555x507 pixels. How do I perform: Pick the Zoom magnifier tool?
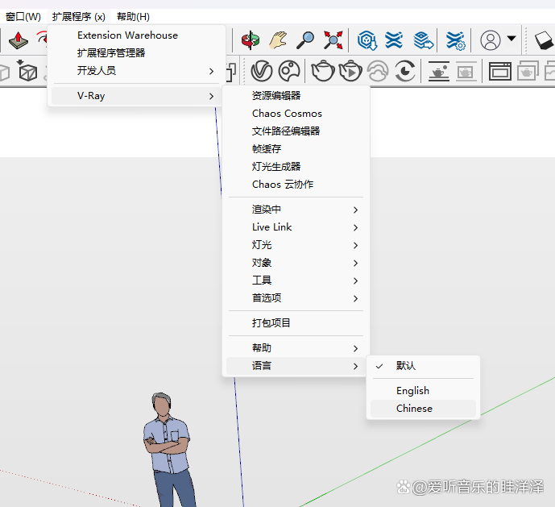click(305, 40)
